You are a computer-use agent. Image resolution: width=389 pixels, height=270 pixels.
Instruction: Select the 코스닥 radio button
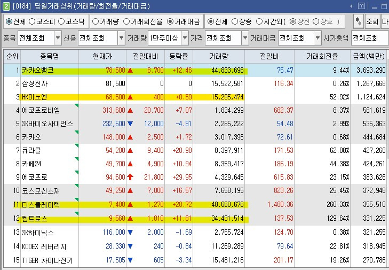tap(61, 21)
